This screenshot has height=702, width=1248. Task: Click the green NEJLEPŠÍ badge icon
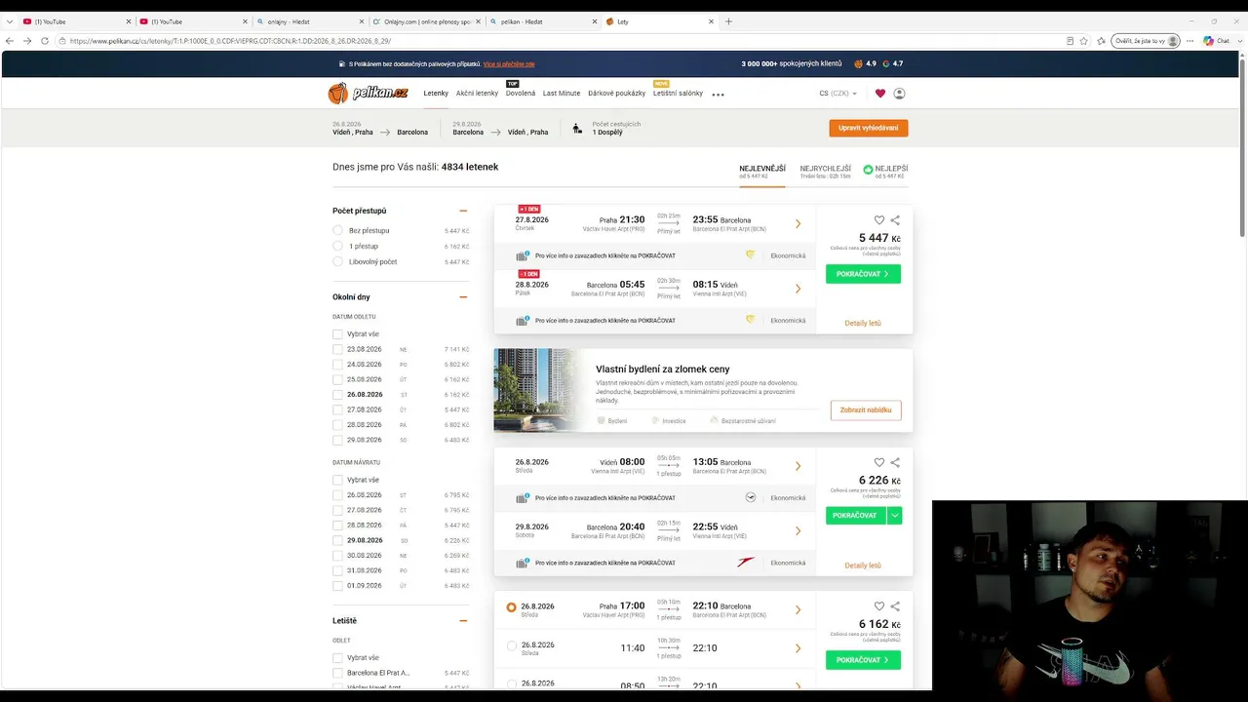[868, 169]
